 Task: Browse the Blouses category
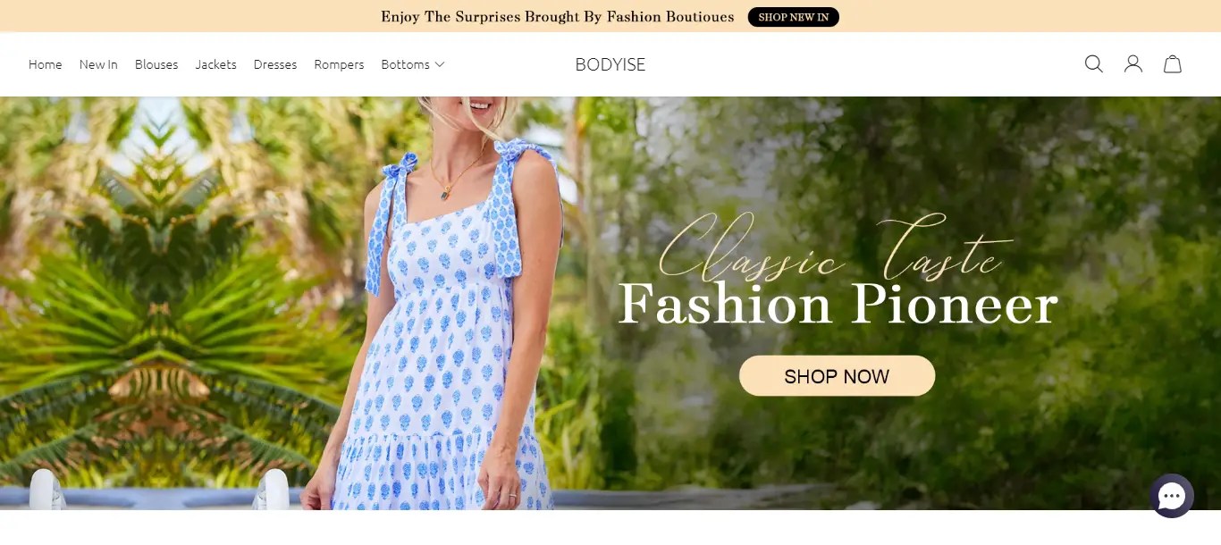pos(156,64)
